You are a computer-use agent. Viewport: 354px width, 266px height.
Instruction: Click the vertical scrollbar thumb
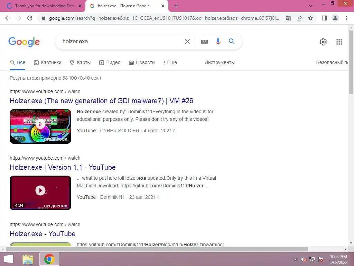pos(351,62)
